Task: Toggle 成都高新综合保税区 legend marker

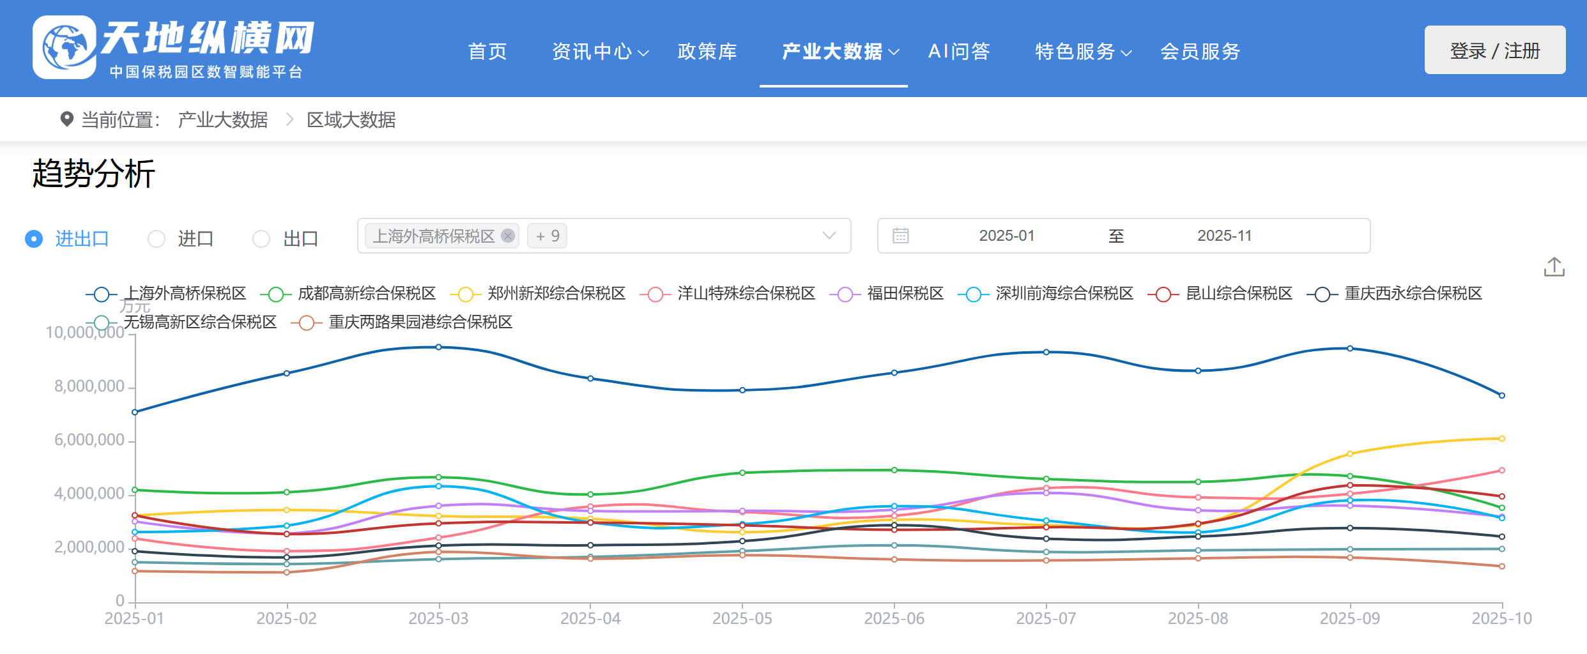Action: tap(276, 294)
